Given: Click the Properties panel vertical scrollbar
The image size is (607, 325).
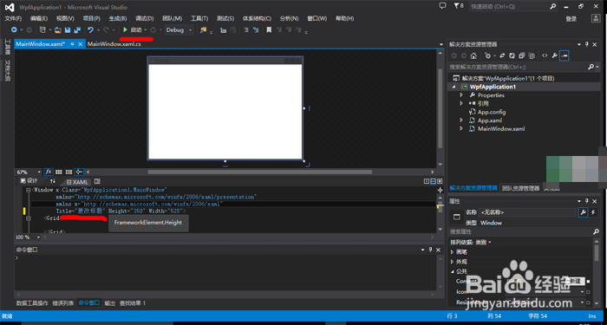Looking at the screenshot, I should tap(597, 253).
